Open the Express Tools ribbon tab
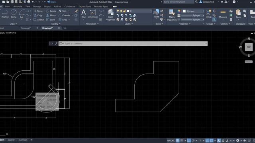Image resolution: width=255 pixels, height=143 pixels. [x=85, y=6]
